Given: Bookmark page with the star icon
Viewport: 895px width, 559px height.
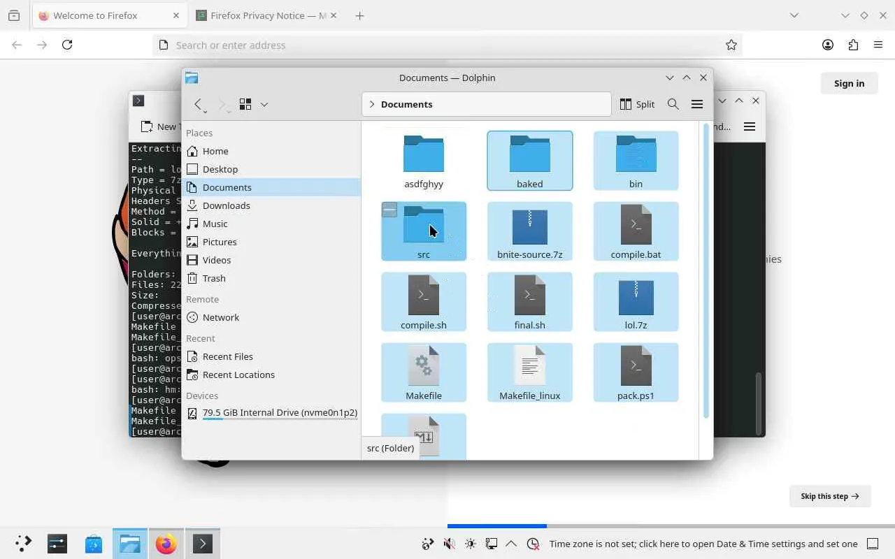Looking at the screenshot, I should [x=731, y=45].
